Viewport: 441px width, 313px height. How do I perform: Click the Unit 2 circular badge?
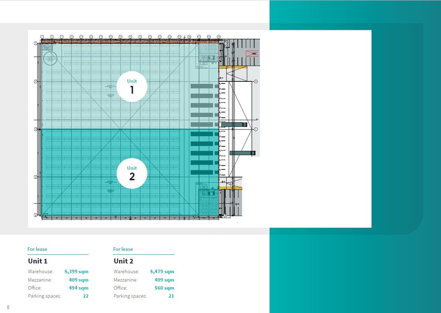(131, 173)
